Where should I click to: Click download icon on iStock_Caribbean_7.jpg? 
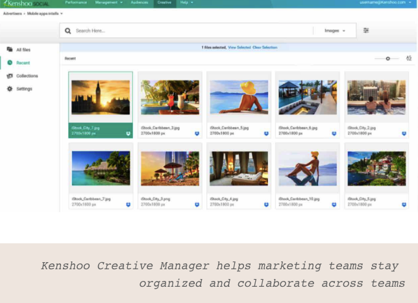point(128,204)
